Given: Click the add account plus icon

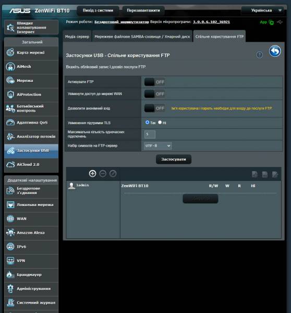Looking at the screenshot, I should [92, 174].
